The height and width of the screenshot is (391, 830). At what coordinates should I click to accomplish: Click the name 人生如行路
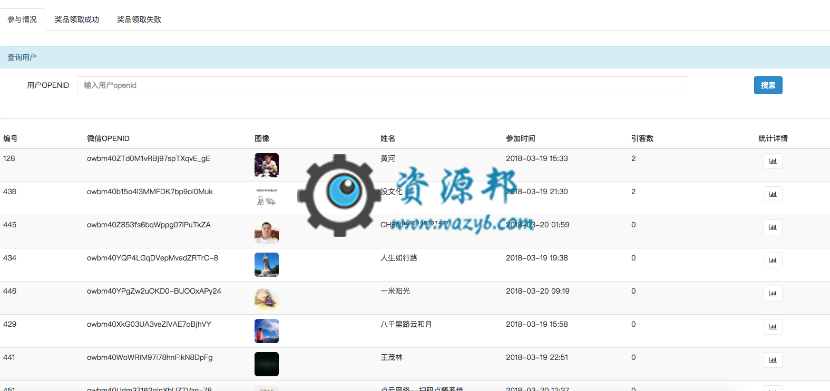(x=399, y=258)
